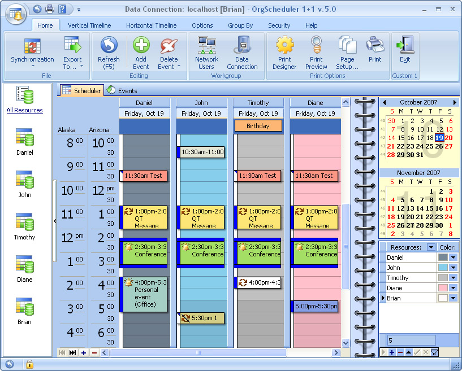Open the Options tab
Image resolution: width=462 pixels, height=371 pixels.
point(202,25)
